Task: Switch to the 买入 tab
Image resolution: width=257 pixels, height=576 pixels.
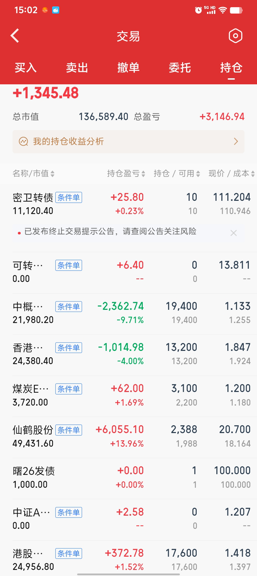Action: point(26,68)
